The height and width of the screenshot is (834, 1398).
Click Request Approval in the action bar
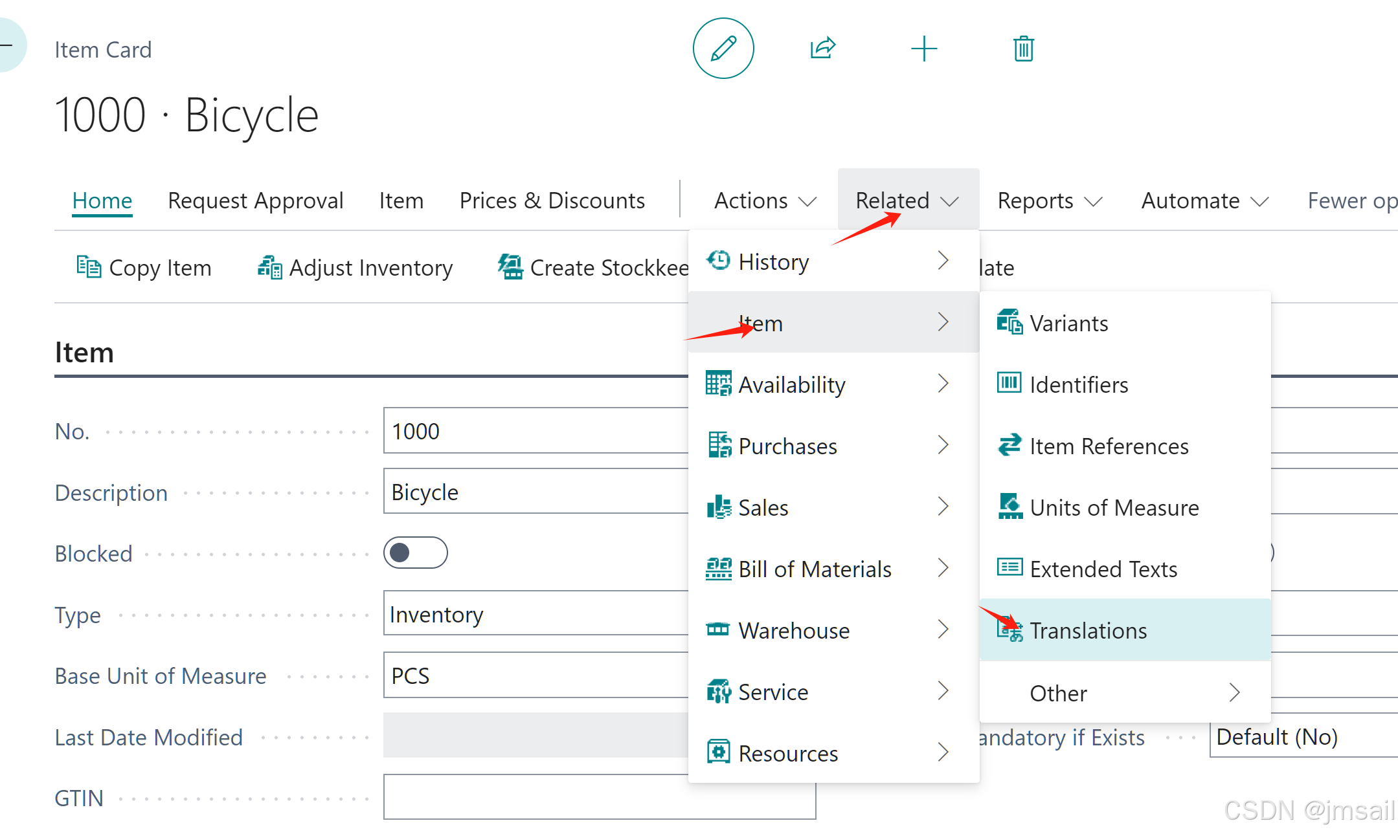coord(255,201)
